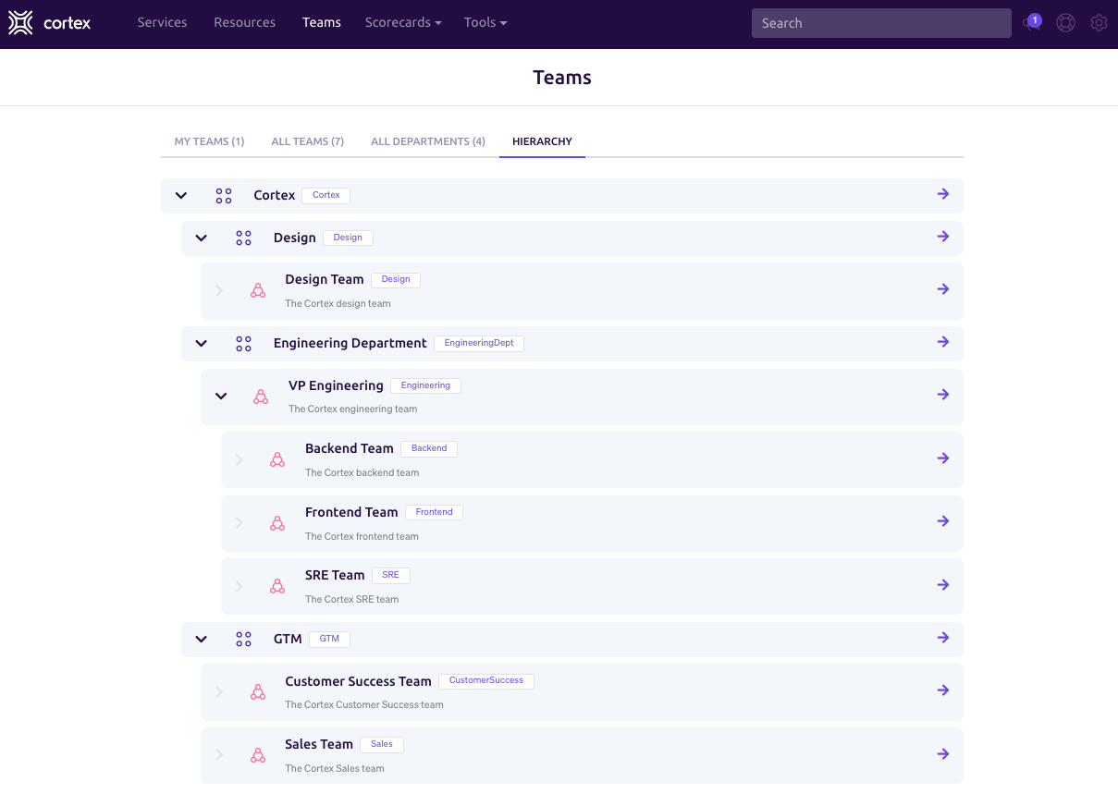Click the CustomerSuccess tag badge
The height and width of the screenshot is (806, 1118).
pos(486,680)
